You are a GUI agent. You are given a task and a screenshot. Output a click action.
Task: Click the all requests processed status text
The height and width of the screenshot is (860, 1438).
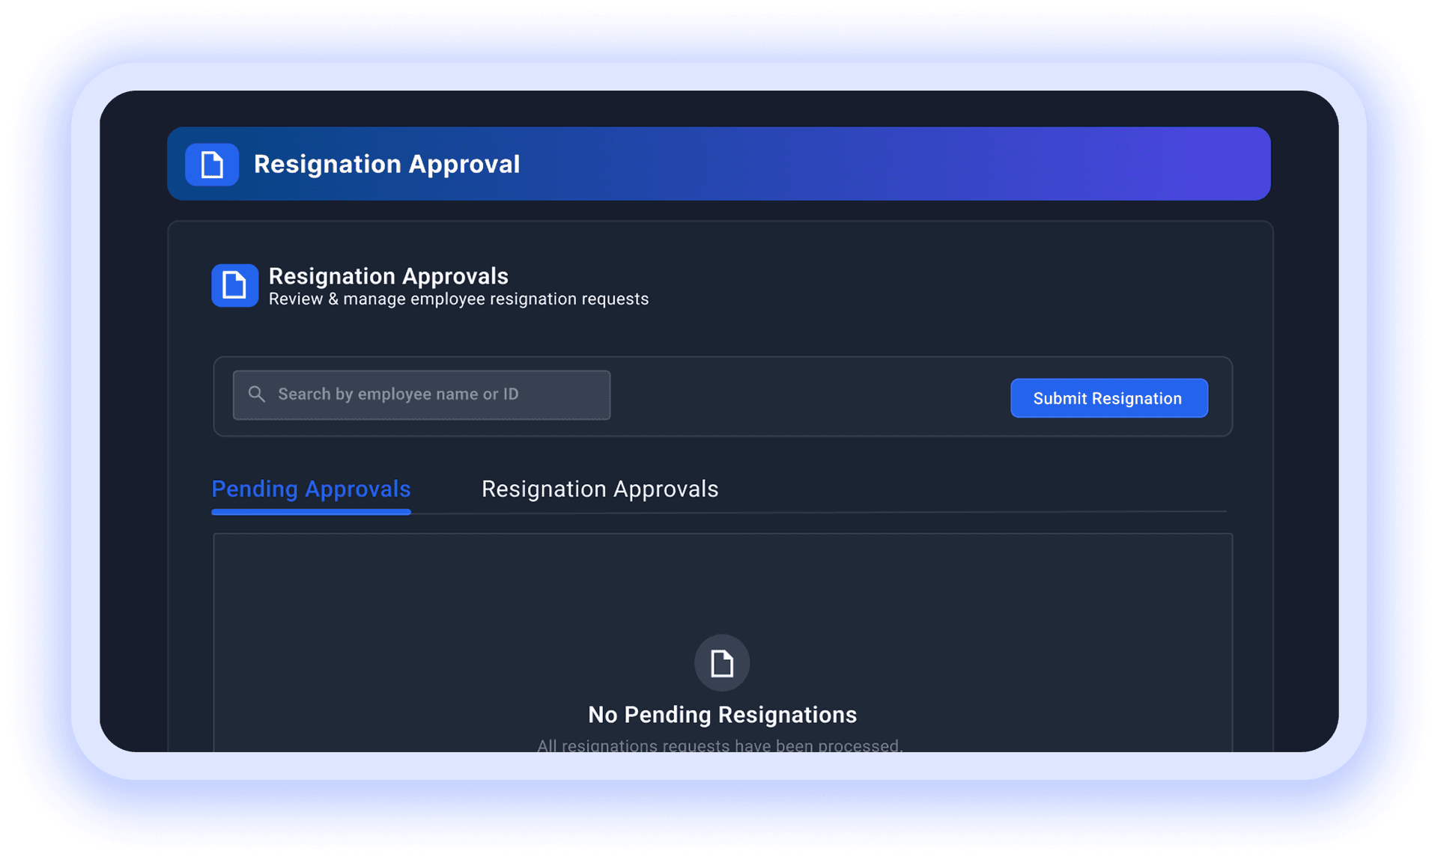pos(721,745)
